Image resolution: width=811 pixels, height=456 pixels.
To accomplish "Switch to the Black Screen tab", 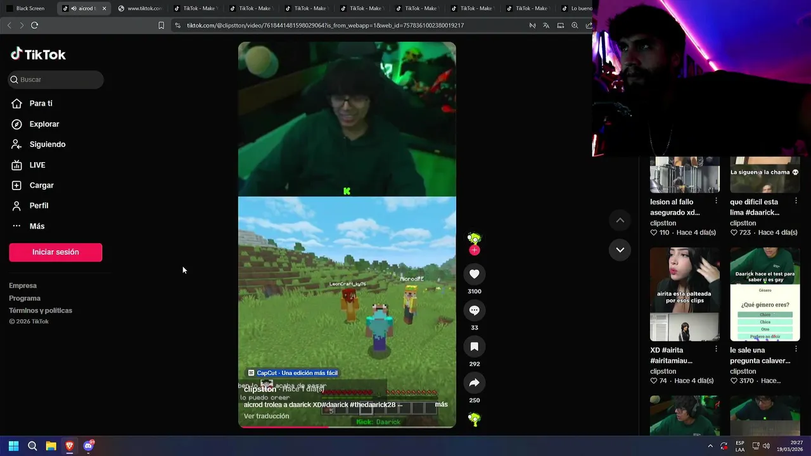I will click(x=30, y=8).
